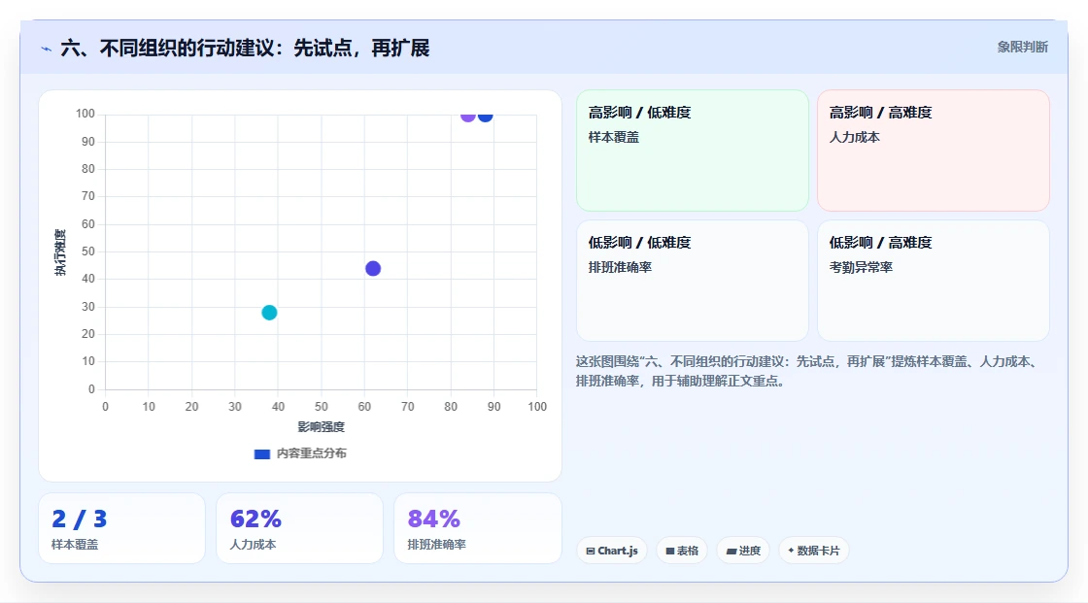Screen dimensions: 1088x603
Task: Click 样本覆盖 label under 2 / 3
Action: [x=74, y=545]
